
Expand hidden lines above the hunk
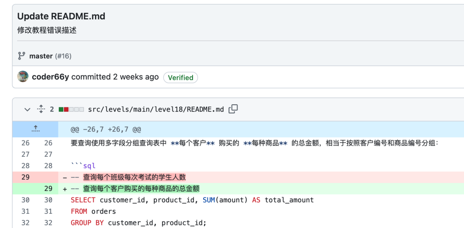(36, 129)
